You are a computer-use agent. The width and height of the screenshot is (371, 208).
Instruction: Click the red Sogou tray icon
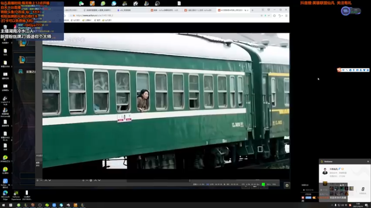click(350, 205)
